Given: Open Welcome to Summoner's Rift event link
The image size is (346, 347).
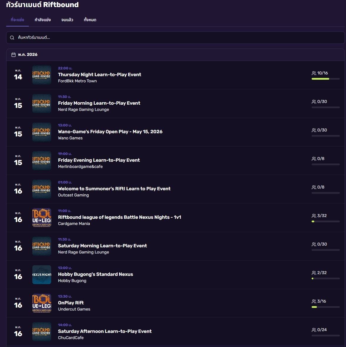Looking at the screenshot, I should (114, 189).
